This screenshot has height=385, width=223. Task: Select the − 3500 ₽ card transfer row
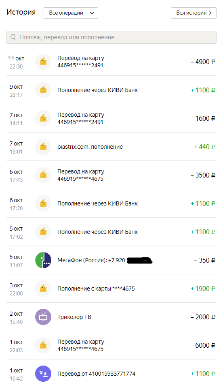[x=111, y=175]
